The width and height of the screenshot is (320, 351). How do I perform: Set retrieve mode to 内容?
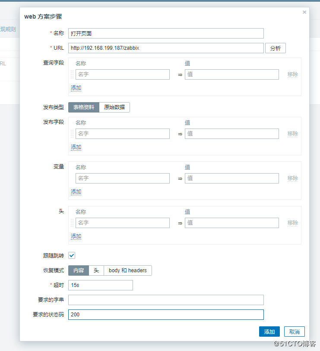[x=79, y=270]
